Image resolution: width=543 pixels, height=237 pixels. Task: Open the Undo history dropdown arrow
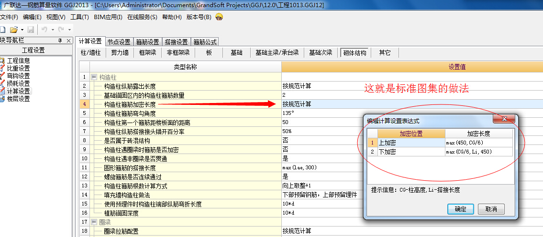tap(53, 30)
